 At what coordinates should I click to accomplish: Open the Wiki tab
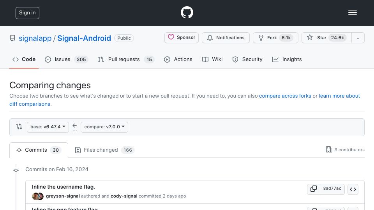[x=212, y=59]
